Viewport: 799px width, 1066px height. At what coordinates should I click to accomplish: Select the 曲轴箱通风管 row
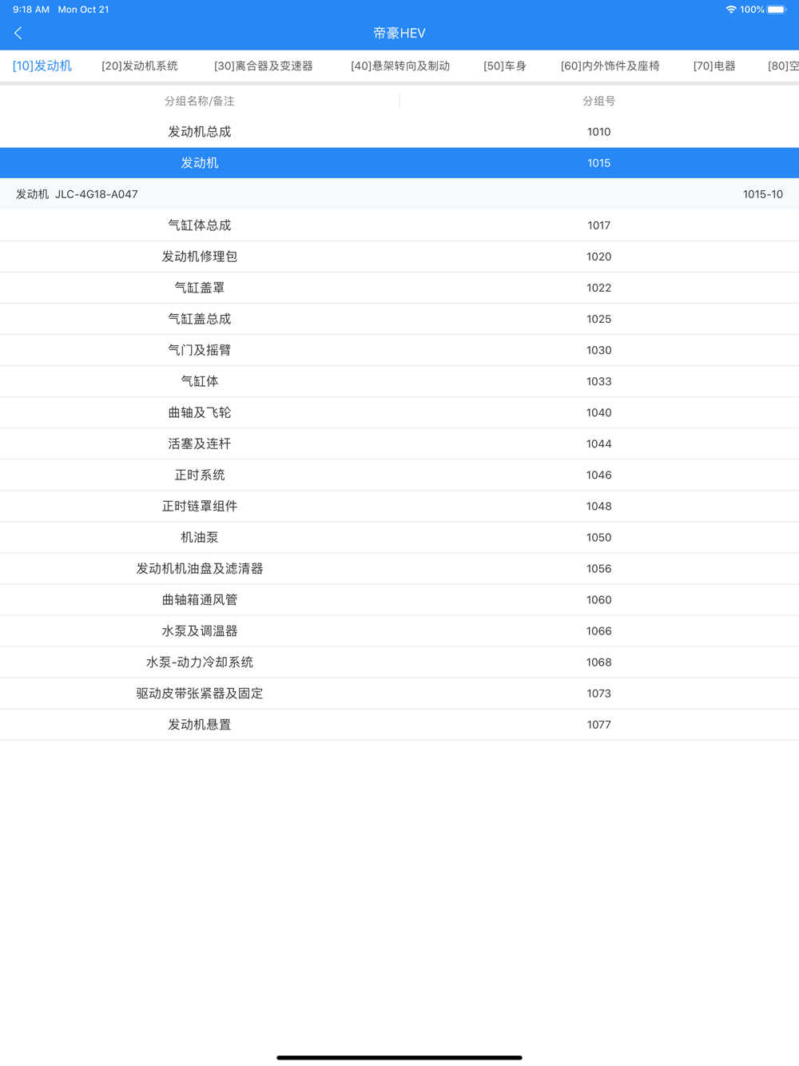[x=399, y=599]
